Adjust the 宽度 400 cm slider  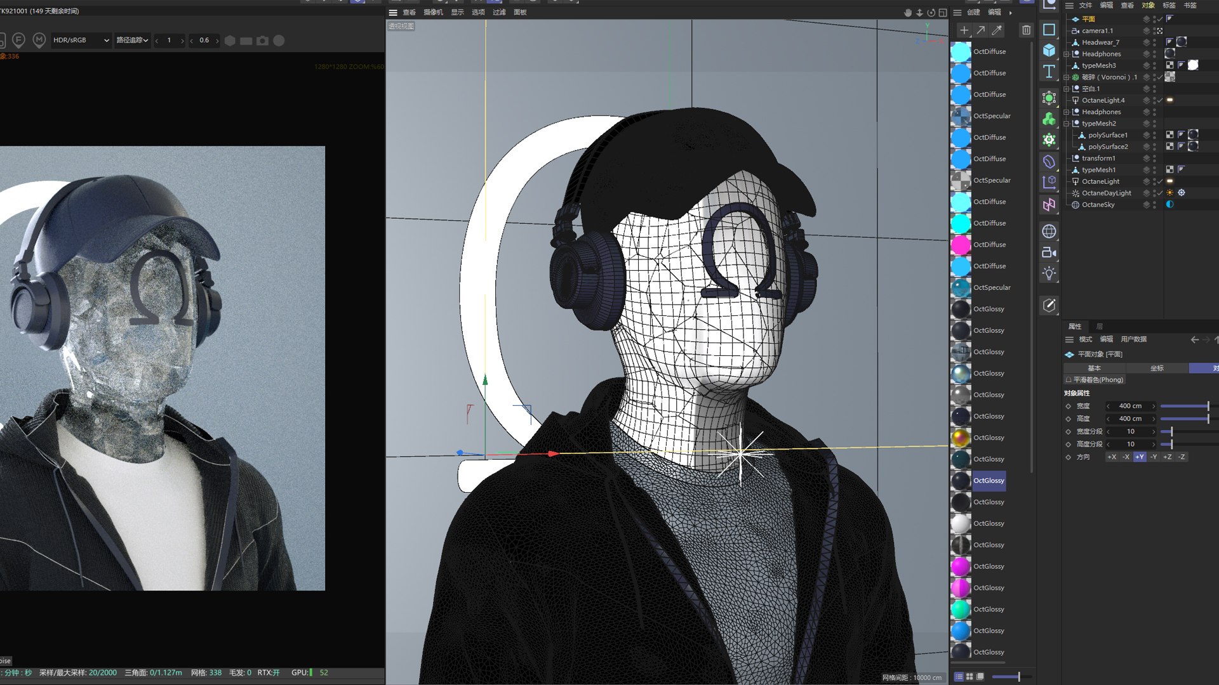pyautogui.click(x=1184, y=406)
